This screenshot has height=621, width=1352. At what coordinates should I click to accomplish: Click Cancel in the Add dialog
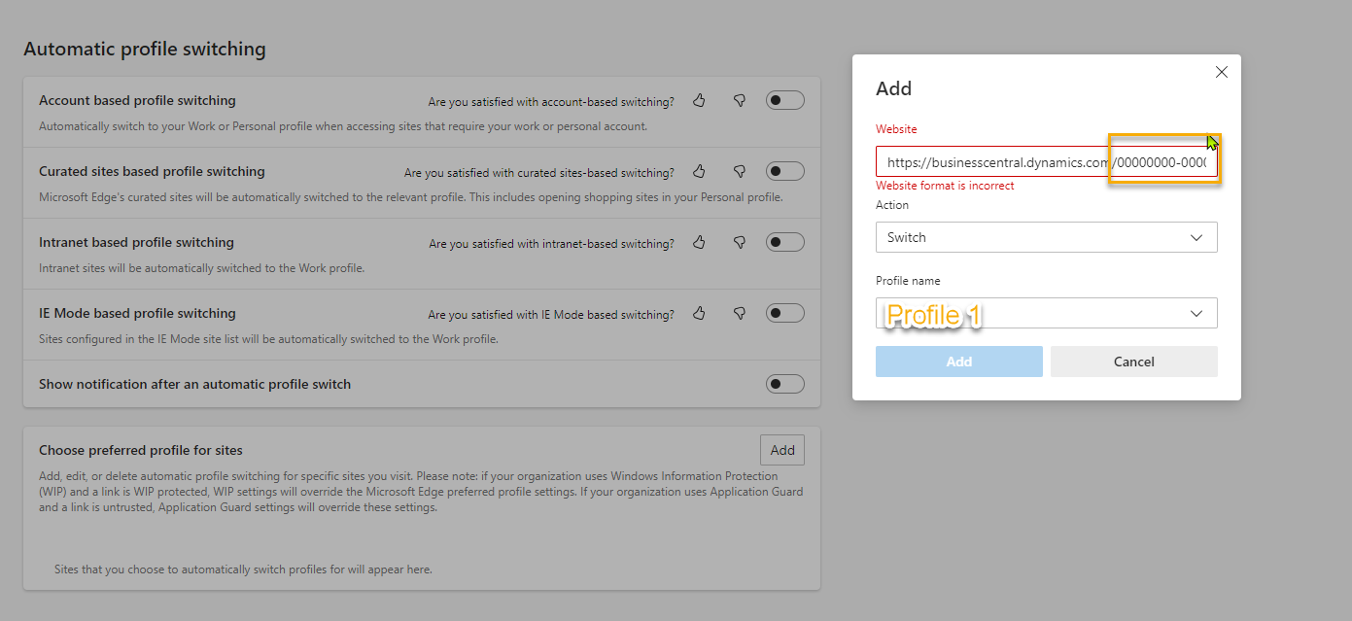[x=1133, y=361]
